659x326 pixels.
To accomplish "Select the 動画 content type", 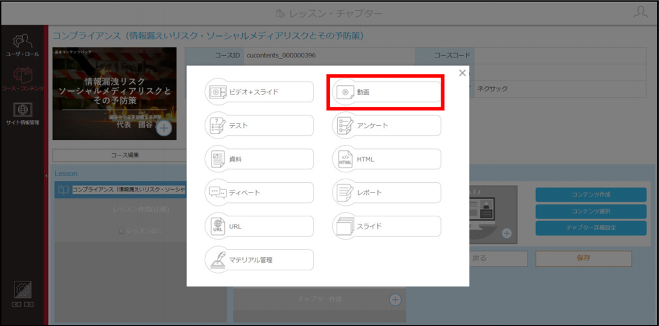I will [387, 92].
